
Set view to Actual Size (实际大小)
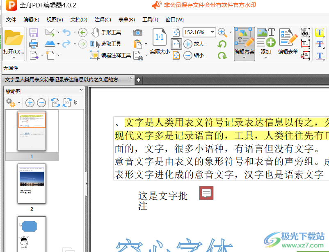160,41
